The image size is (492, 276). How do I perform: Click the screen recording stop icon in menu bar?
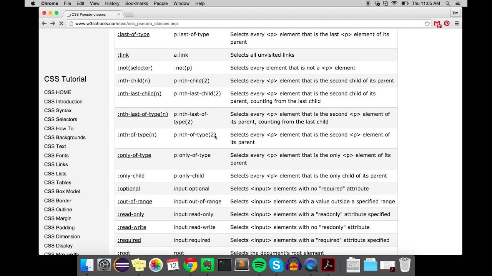click(x=368, y=3)
